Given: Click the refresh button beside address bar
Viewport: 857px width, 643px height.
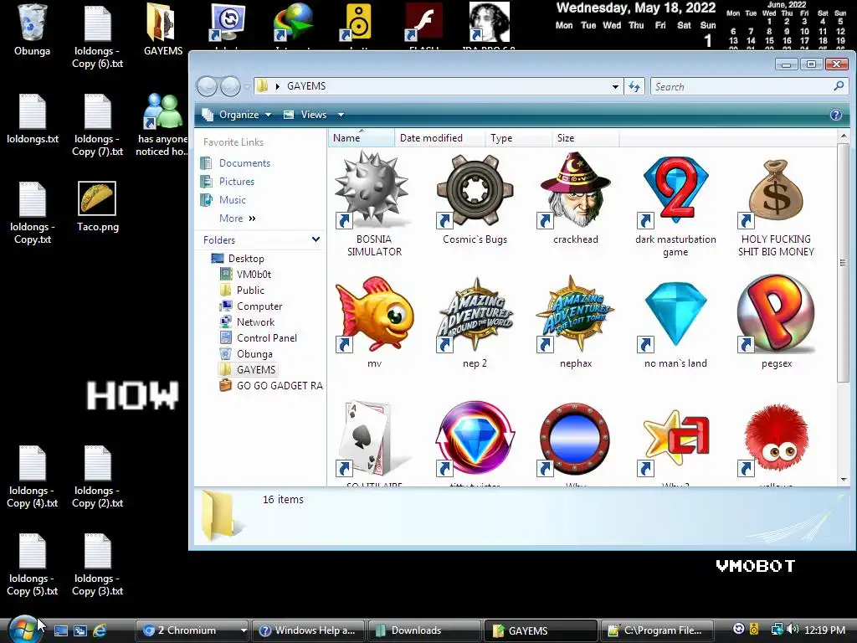Looking at the screenshot, I should (x=634, y=86).
